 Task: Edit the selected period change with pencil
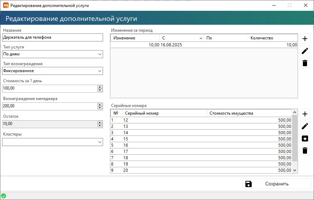[x=305, y=51]
